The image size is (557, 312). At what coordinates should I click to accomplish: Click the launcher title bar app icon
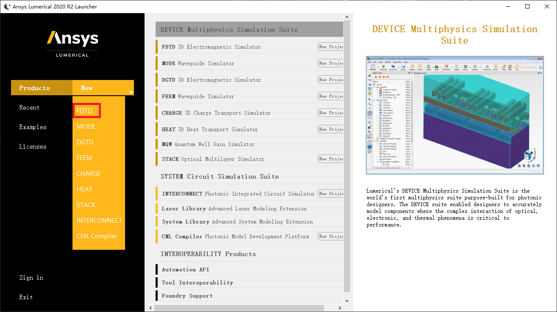point(7,6)
